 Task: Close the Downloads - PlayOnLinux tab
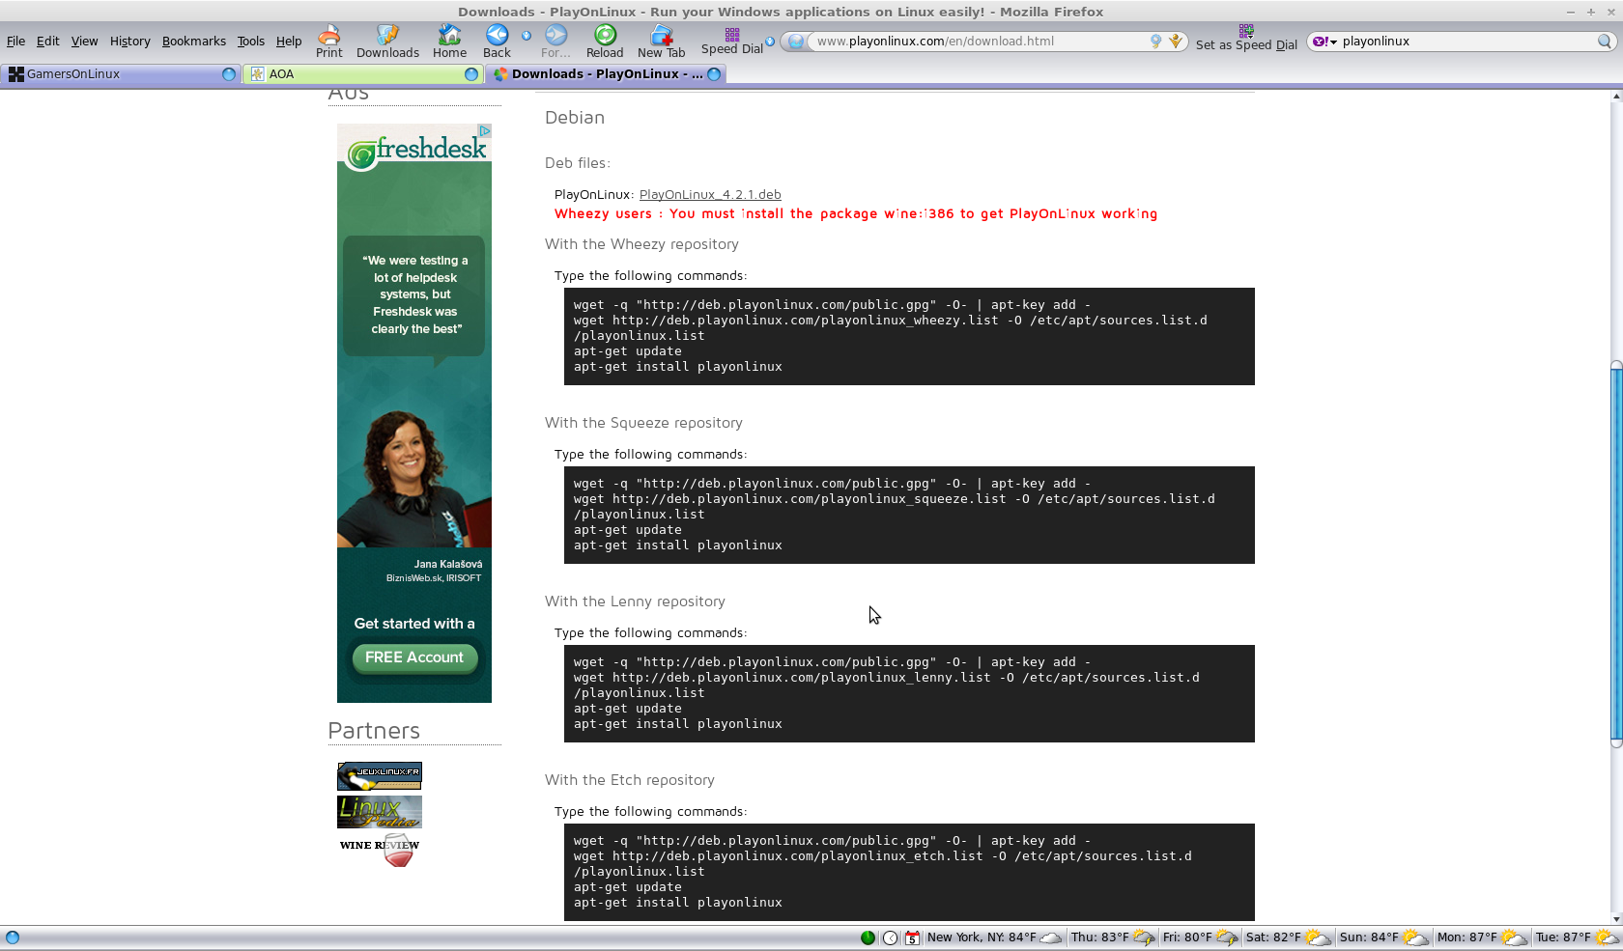[x=714, y=74]
